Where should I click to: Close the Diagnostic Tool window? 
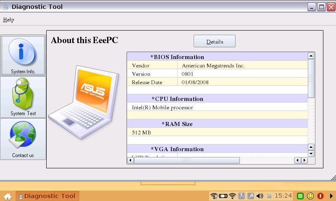[x=331, y=7]
